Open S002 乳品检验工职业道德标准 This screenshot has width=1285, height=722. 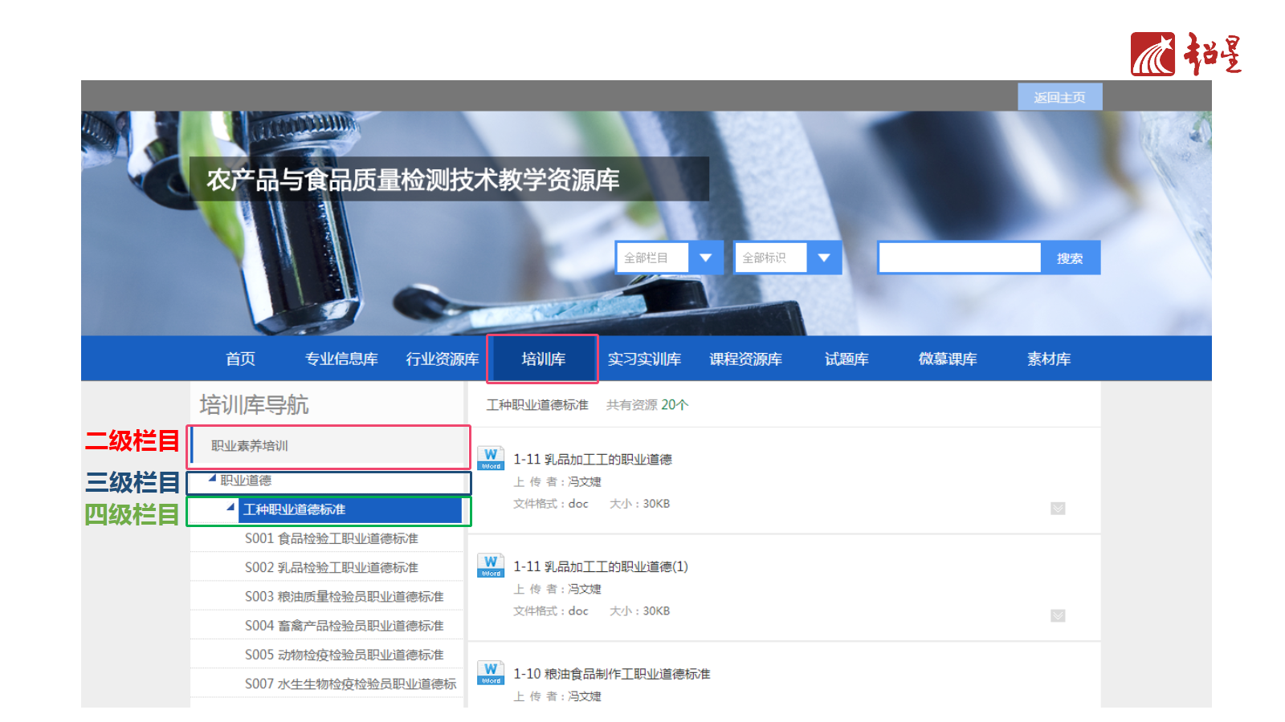(x=331, y=567)
